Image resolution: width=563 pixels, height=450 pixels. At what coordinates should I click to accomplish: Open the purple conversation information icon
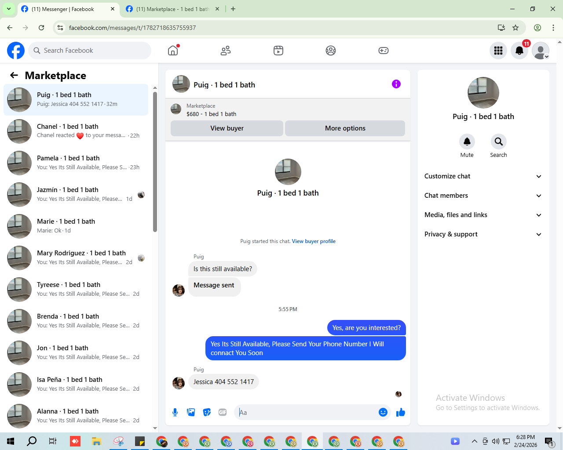point(396,84)
